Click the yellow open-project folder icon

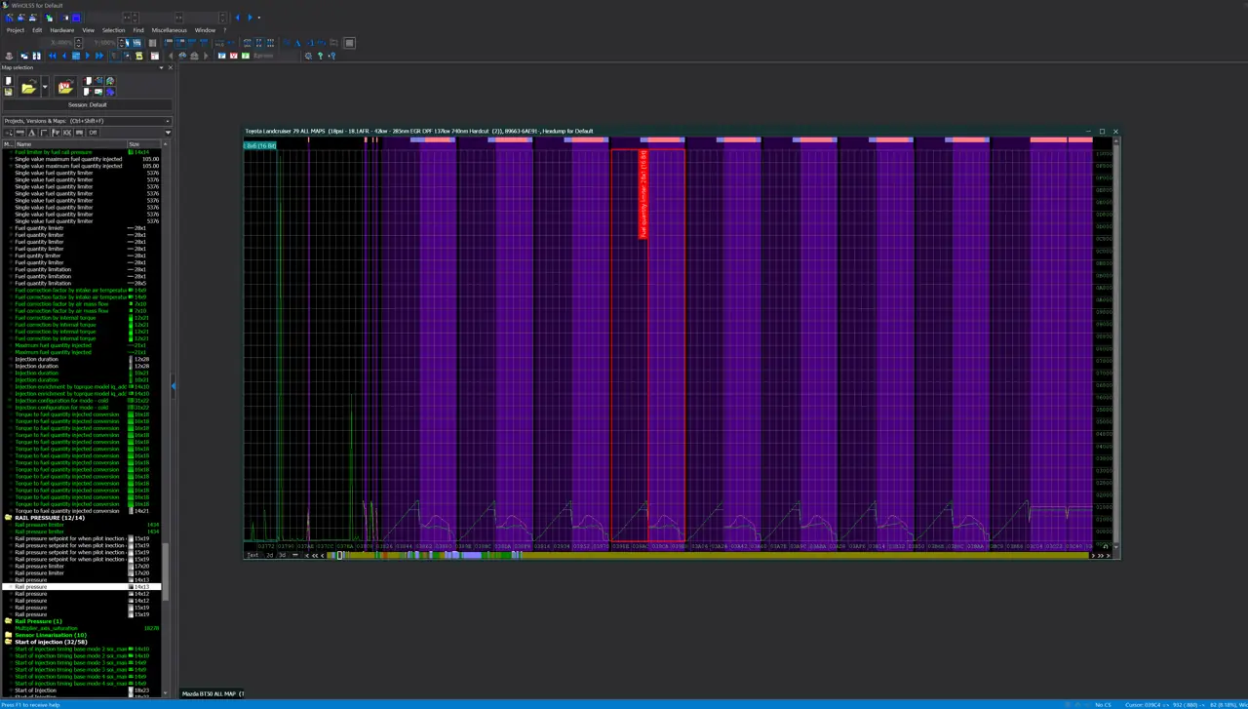point(29,87)
